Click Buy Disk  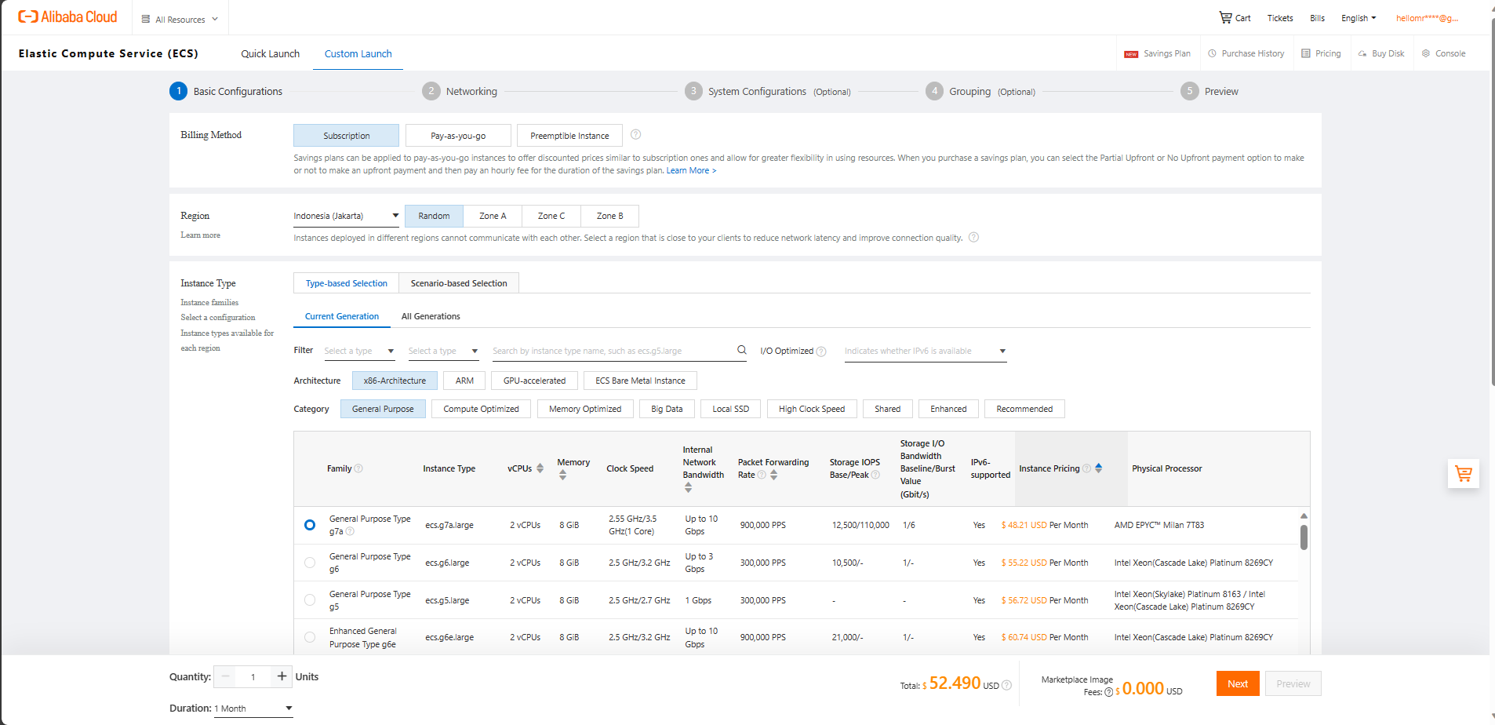tap(1381, 53)
